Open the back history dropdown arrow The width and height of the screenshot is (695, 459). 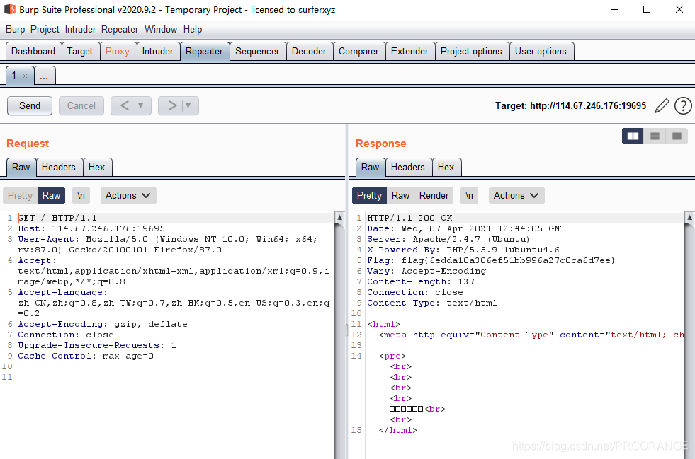[x=141, y=106]
